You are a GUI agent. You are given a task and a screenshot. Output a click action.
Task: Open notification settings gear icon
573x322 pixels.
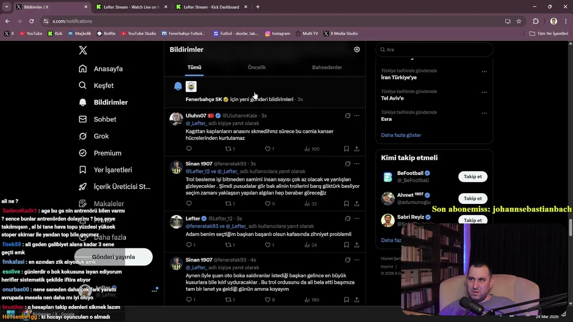[x=357, y=50]
